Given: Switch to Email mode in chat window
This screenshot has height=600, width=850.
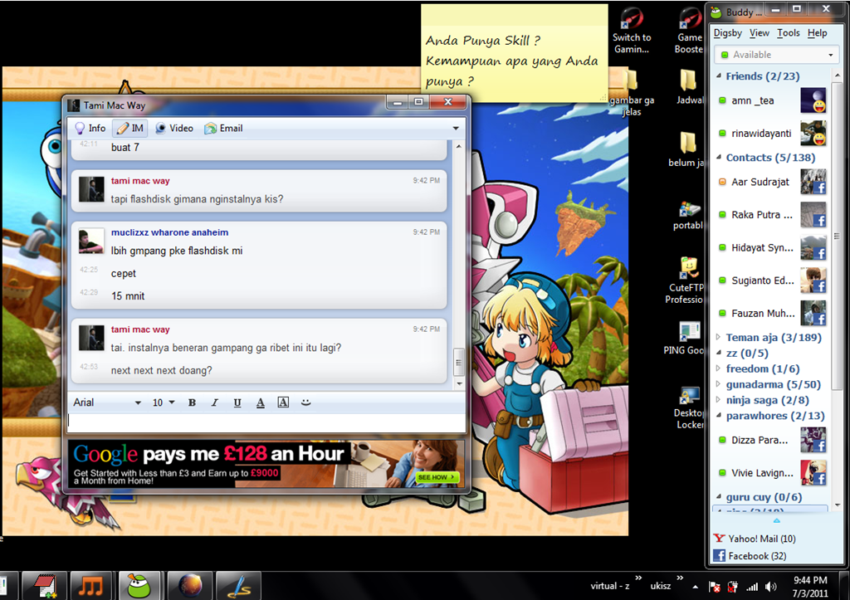Looking at the screenshot, I should [223, 128].
